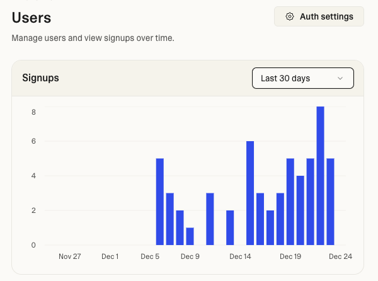Click the single-signup bar near Dec 9
This screenshot has width=378, height=281.
[x=190, y=236]
